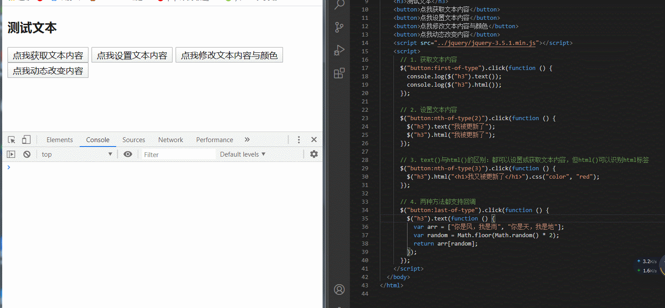Viewport: 665px width, 308px height.
Task: Switch to the Elements tab
Action: tap(60, 140)
